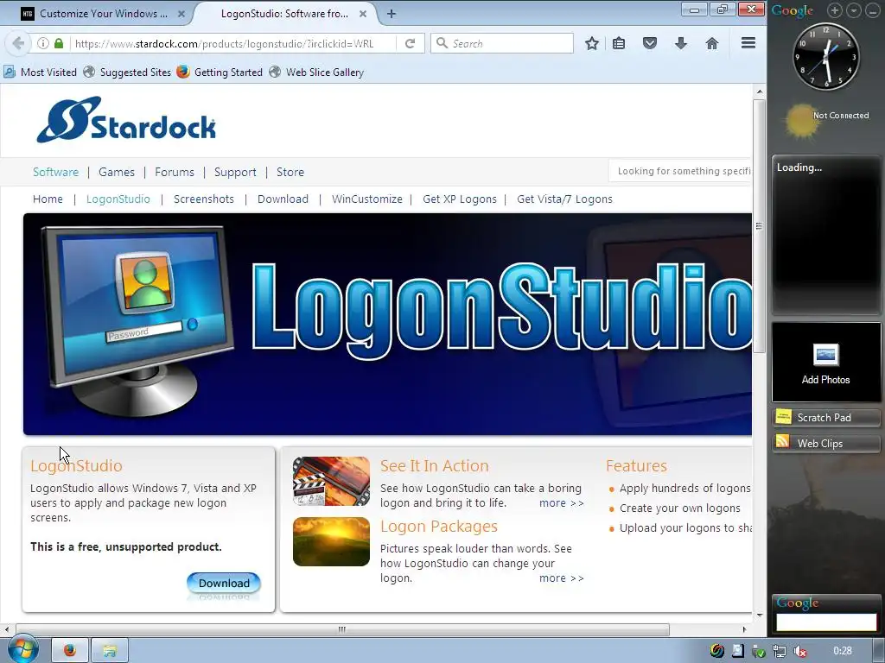
Task: Click more >> under Logon Packages
Action: pos(562,578)
